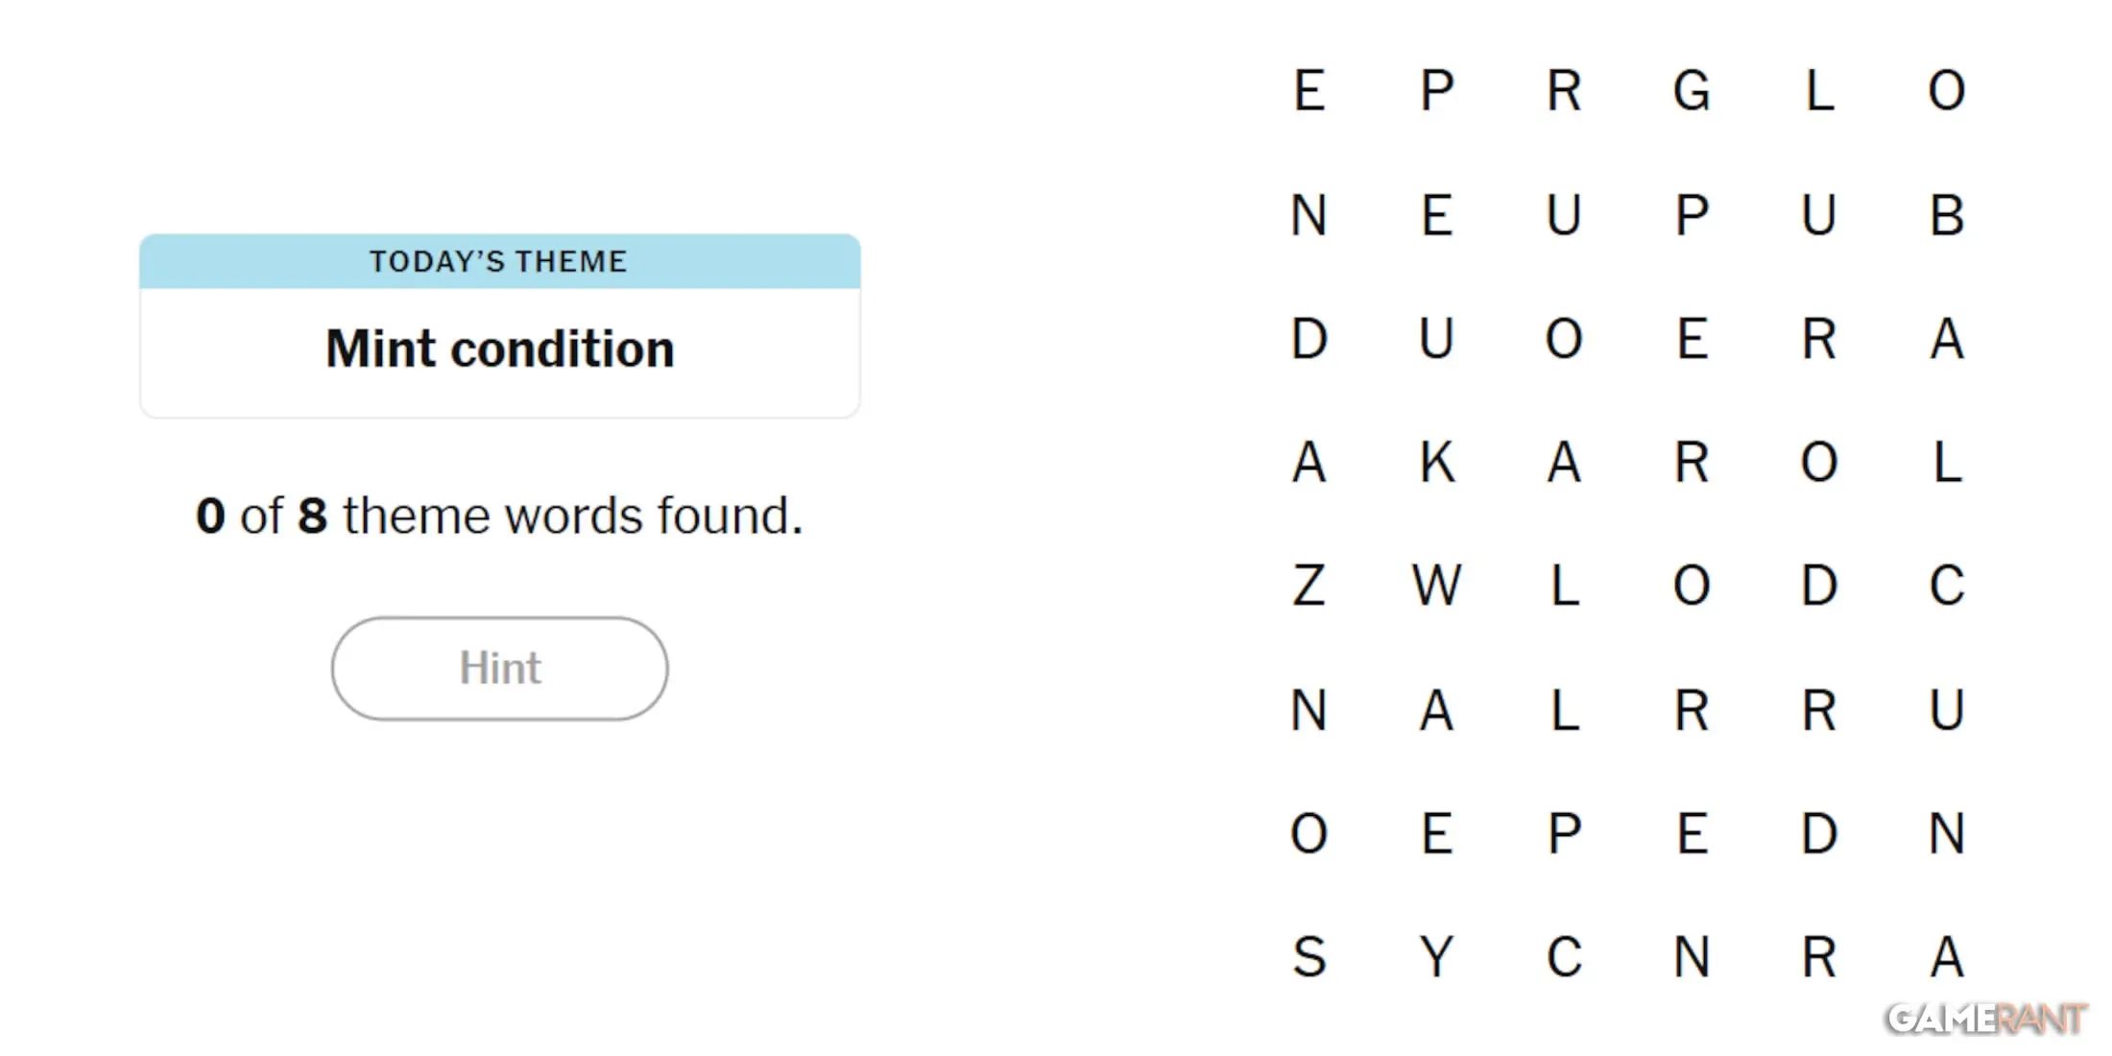Screen dimensions: 2112x1056
Task: Select the letter B in the grid
Action: pos(1947,215)
